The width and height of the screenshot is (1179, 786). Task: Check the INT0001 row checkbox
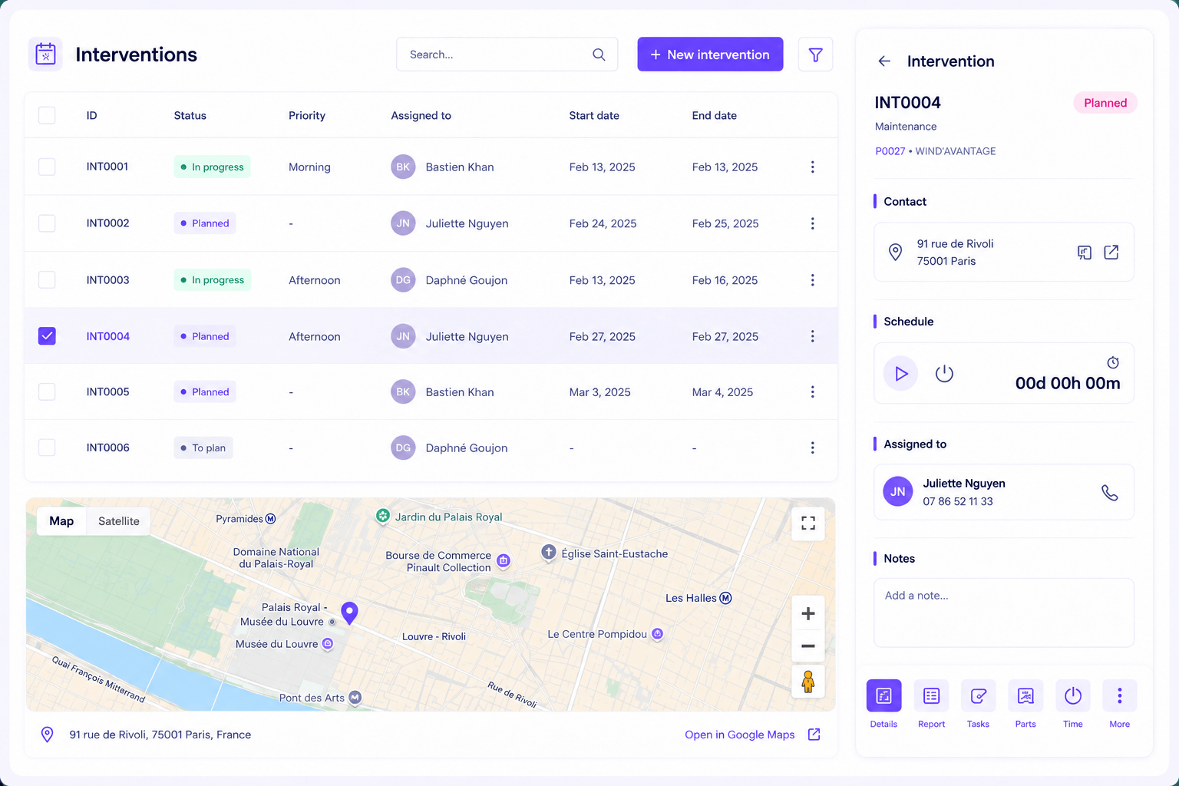coord(47,167)
